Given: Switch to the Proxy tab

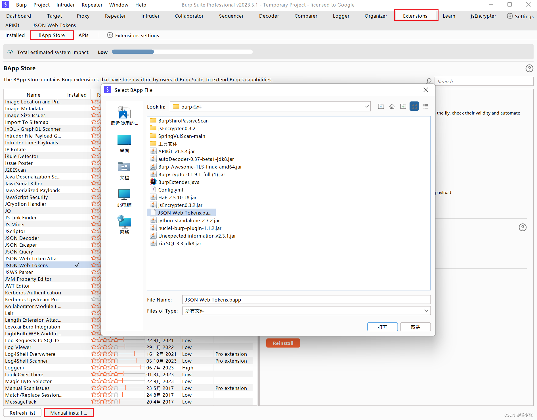Looking at the screenshot, I should point(83,16).
